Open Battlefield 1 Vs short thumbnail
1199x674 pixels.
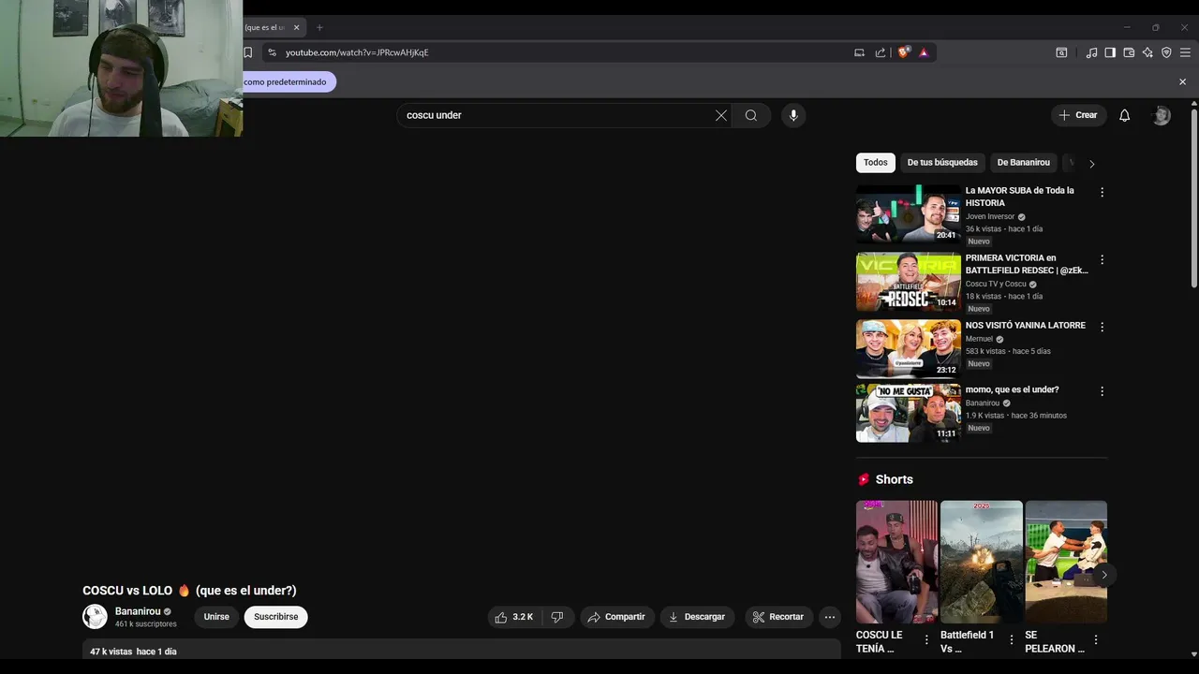click(981, 562)
